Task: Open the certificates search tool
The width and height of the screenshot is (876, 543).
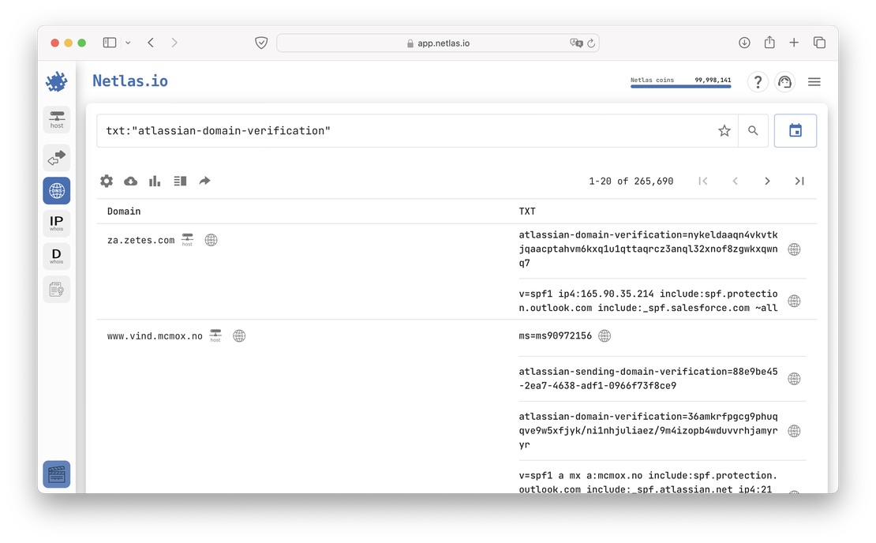Action: [x=56, y=289]
